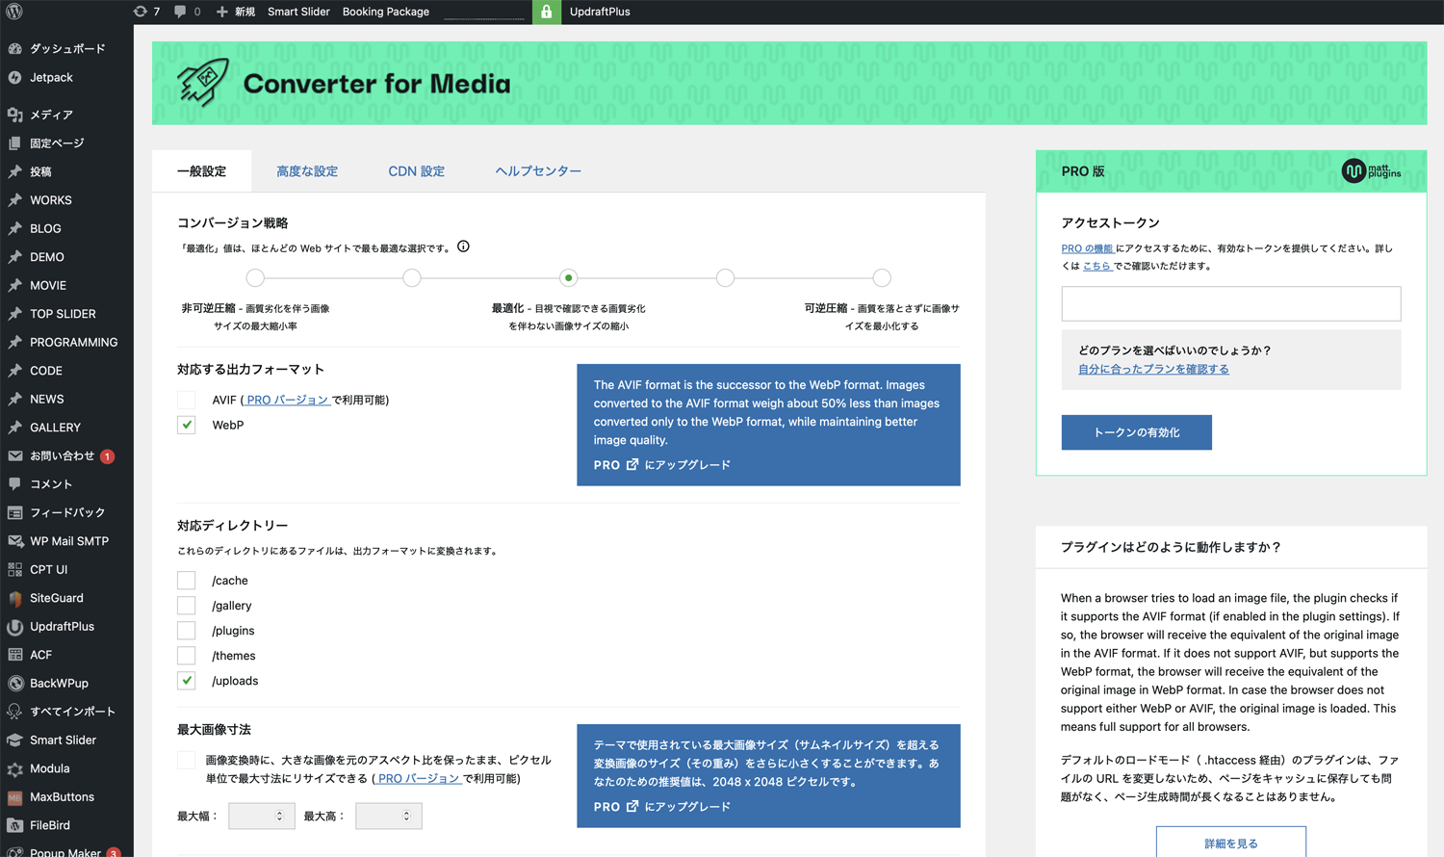Switch to the CDN 設定 tab

[416, 171]
